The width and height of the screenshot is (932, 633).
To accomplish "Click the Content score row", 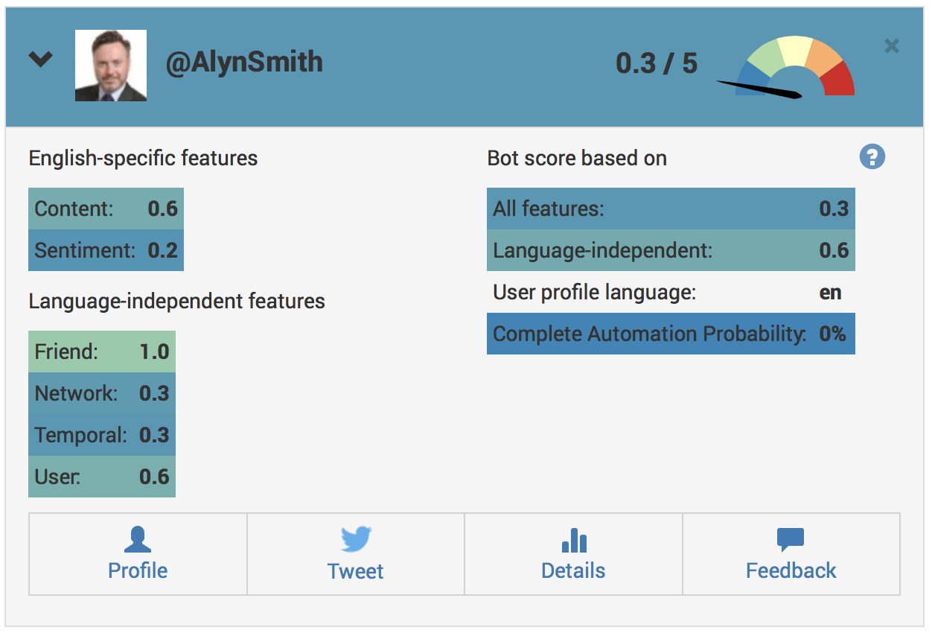I will tap(106, 209).
